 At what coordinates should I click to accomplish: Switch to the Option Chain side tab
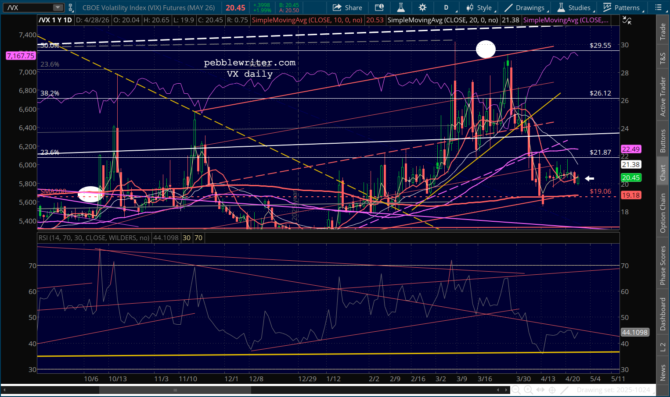[663, 213]
